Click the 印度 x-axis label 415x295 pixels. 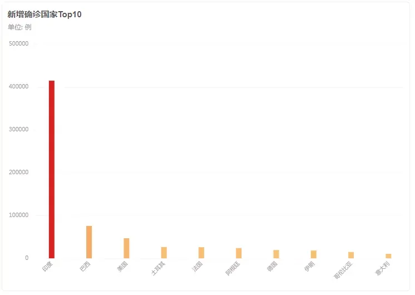coord(48,267)
